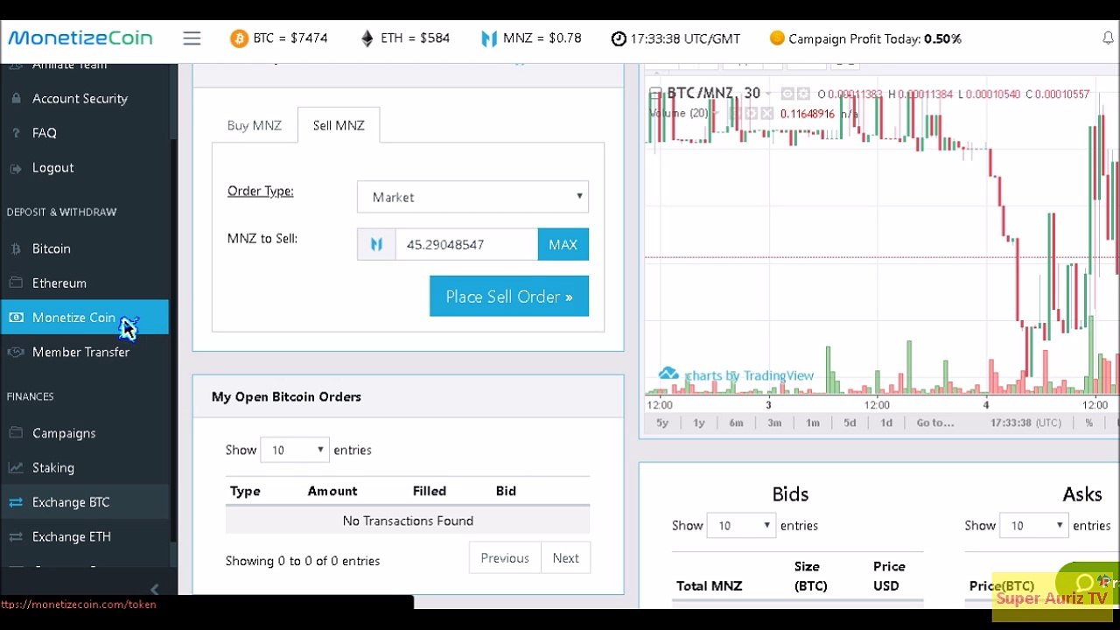Click the blue MNZ coin icon in the header
1120x630 pixels.
pyautogui.click(x=489, y=38)
